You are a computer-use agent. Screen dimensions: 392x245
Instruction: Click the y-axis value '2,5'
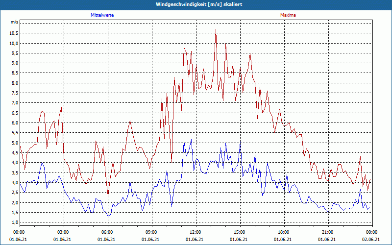coord(15,193)
